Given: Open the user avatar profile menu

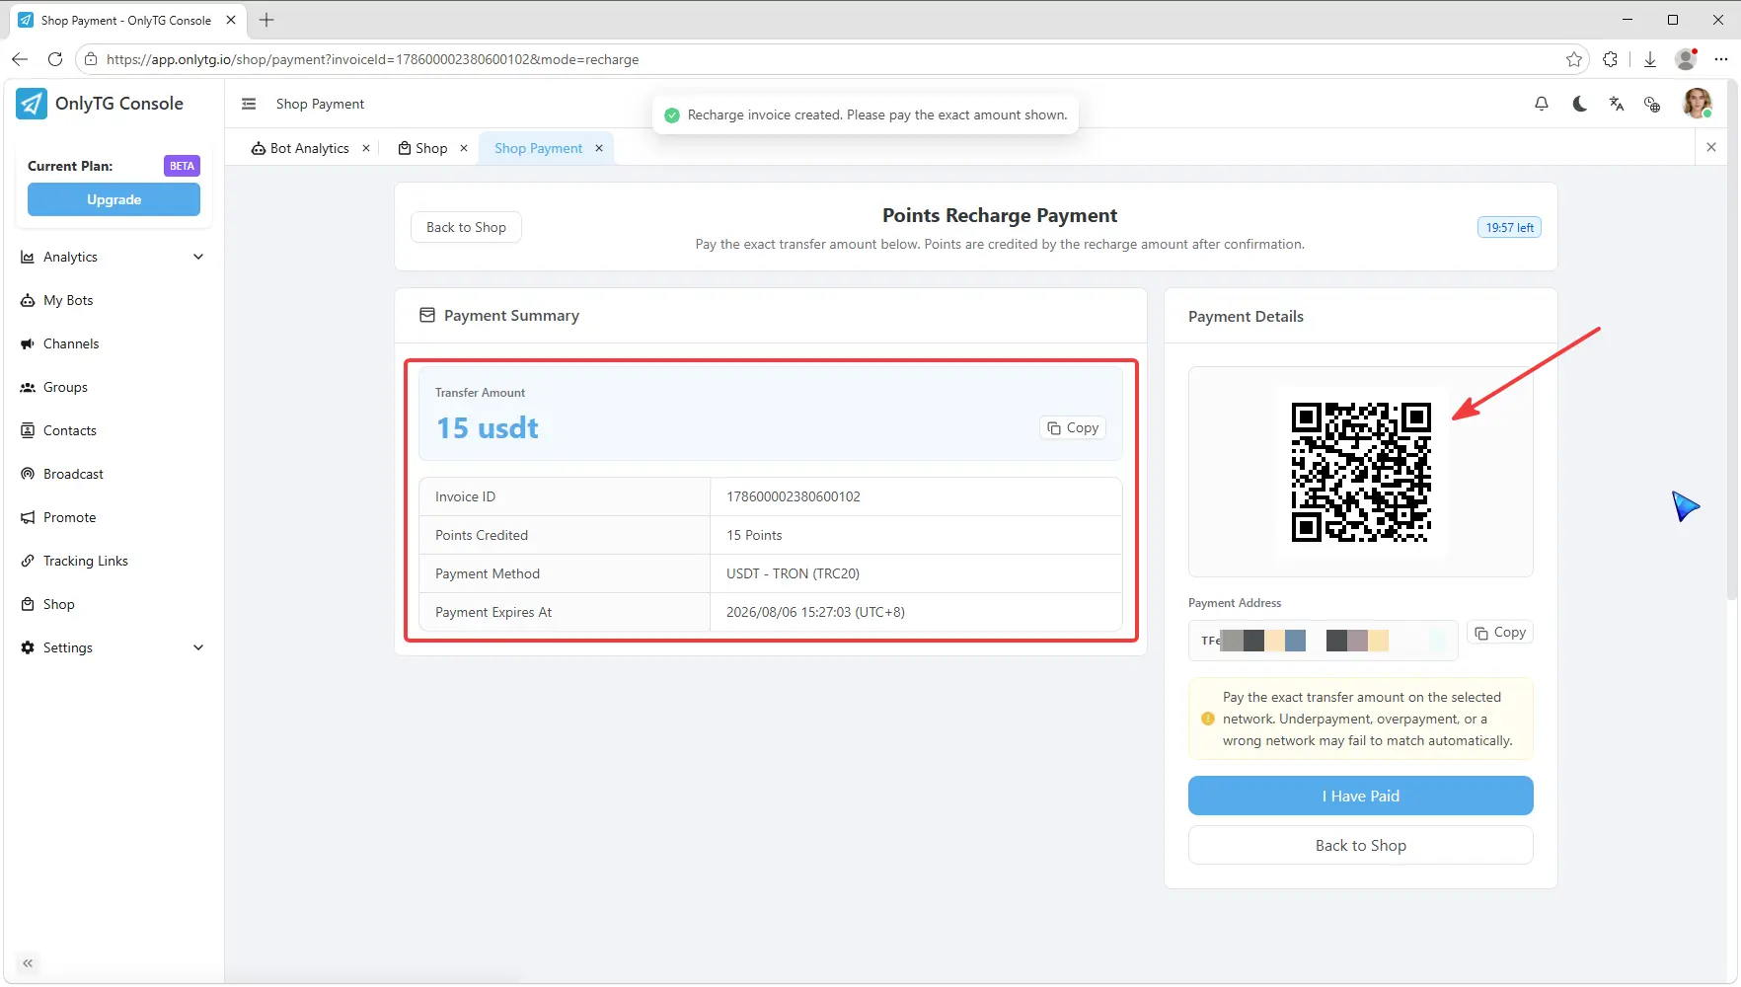Looking at the screenshot, I should tap(1698, 103).
